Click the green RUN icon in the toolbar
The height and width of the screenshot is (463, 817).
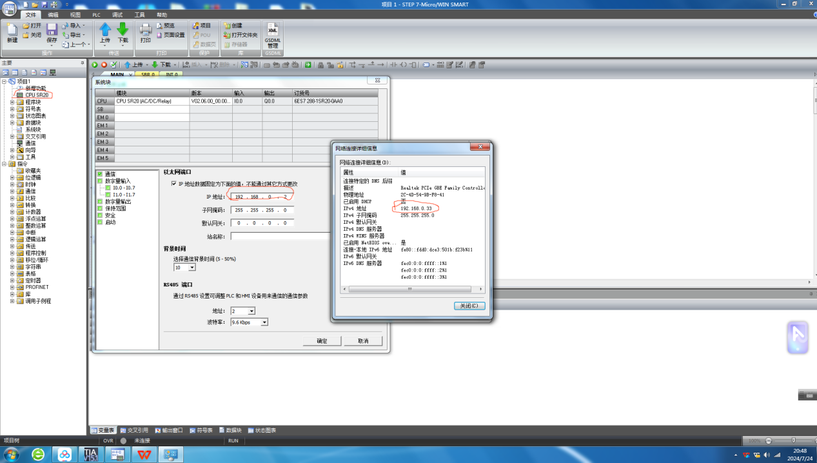click(95, 64)
